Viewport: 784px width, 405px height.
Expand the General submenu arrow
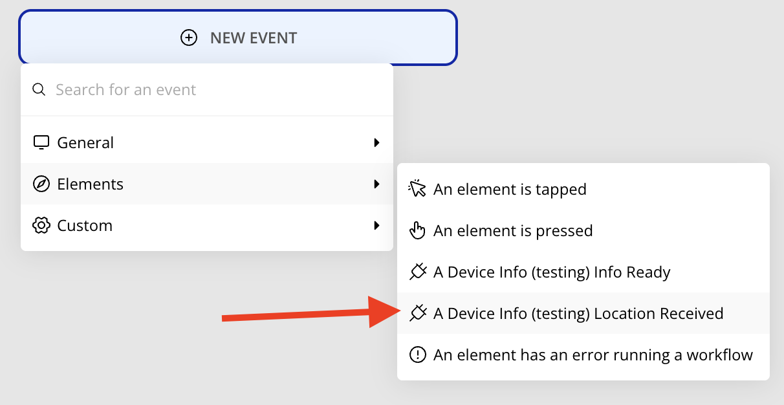coord(376,142)
